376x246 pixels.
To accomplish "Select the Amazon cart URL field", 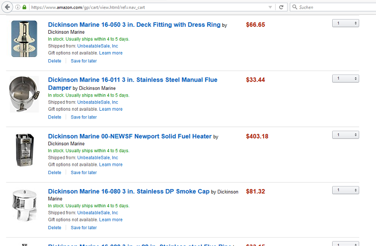I will tap(149, 7).
